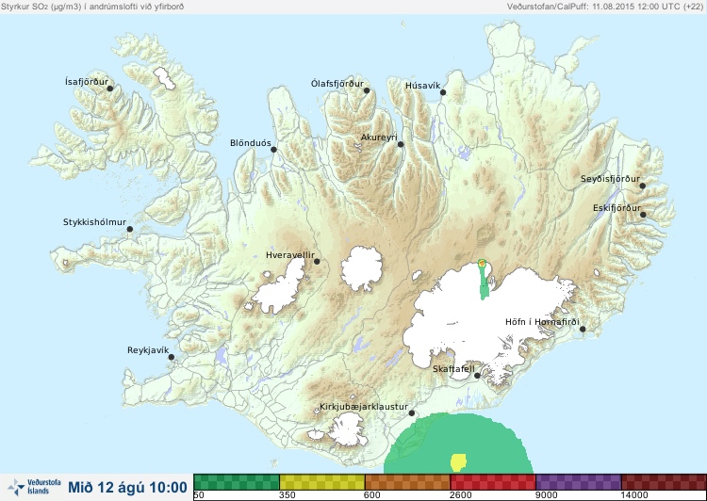Screen dimensions: 707x501
Task: Select the Skaftafell location label
Action: pyautogui.click(x=453, y=369)
